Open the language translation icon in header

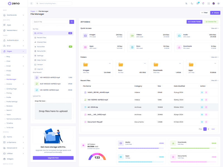[x=186, y=4]
